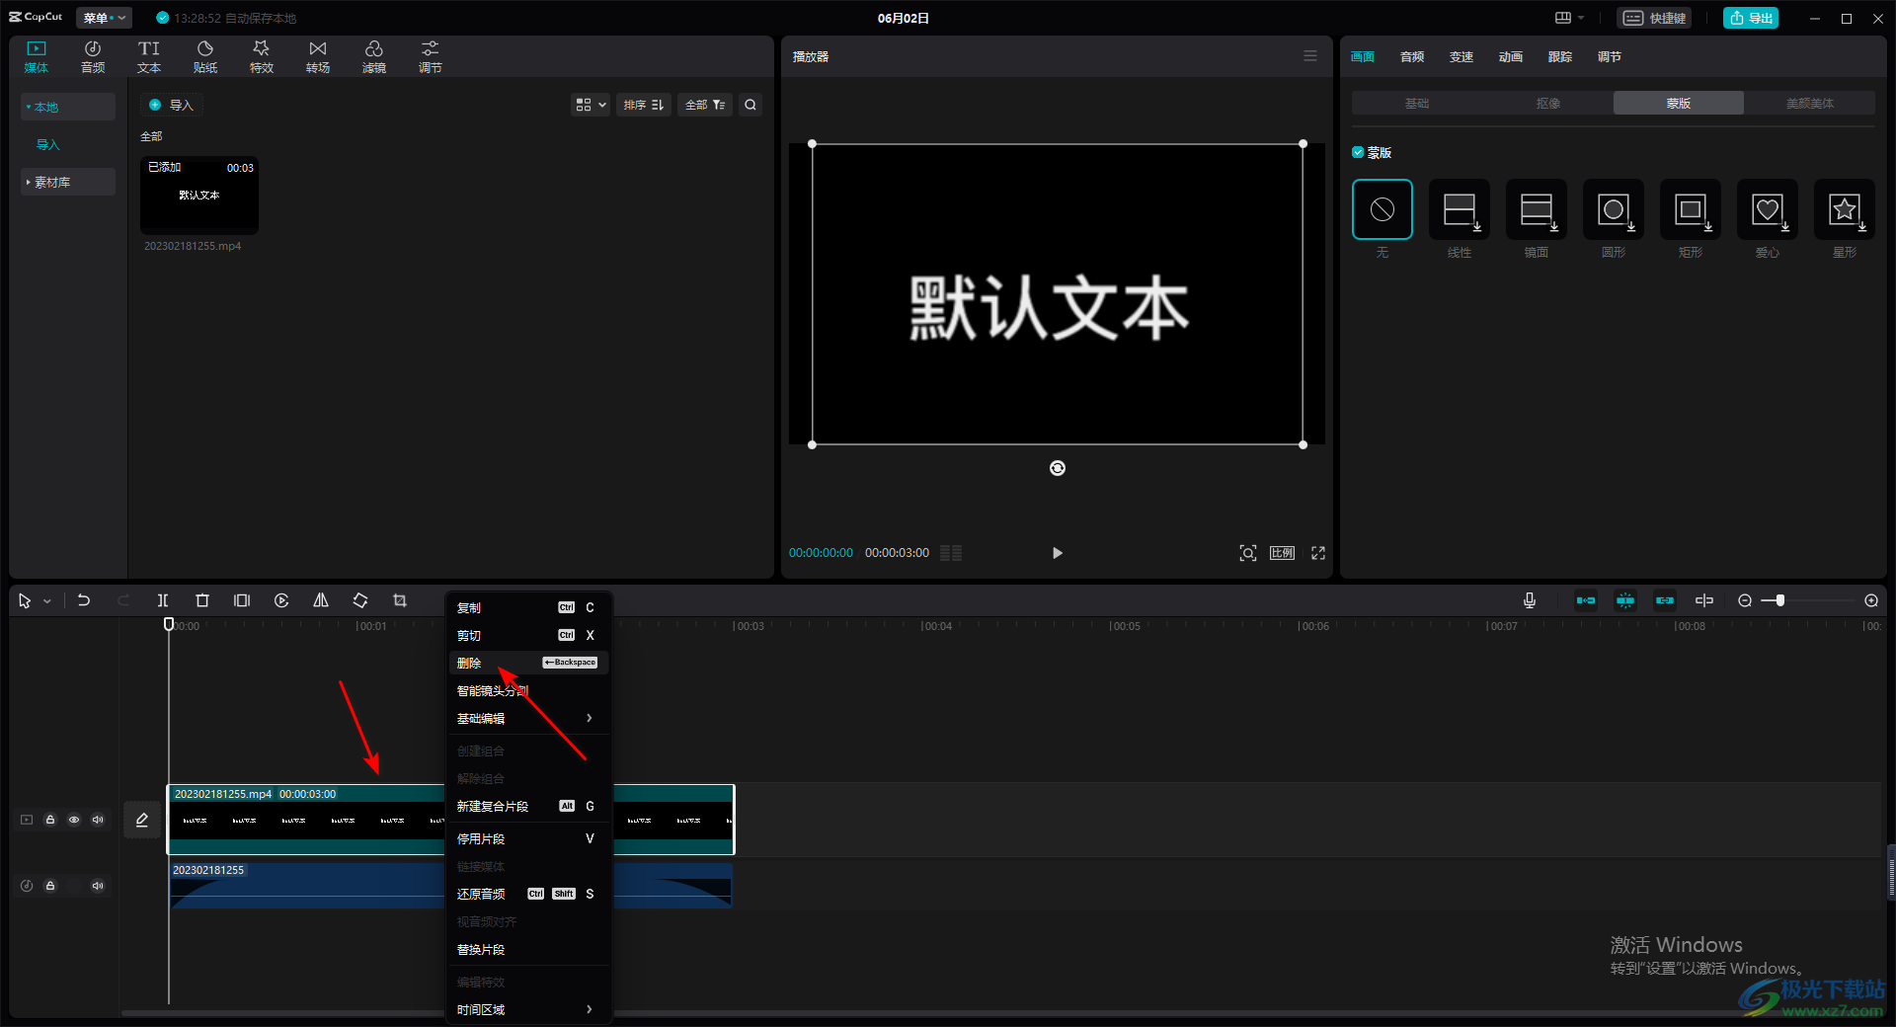Click the 导出 export button

pos(1751,18)
